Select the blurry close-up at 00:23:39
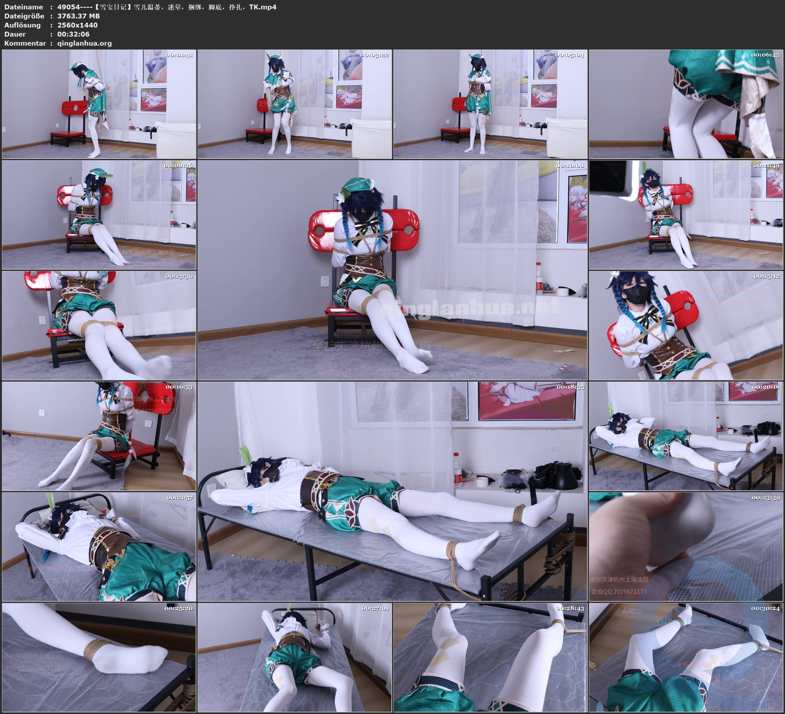This screenshot has height=714, width=785. pyautogui.click(x=686, y=547)
